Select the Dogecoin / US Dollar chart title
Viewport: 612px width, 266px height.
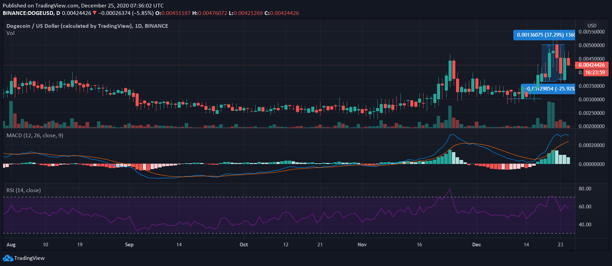coord(87,26)
